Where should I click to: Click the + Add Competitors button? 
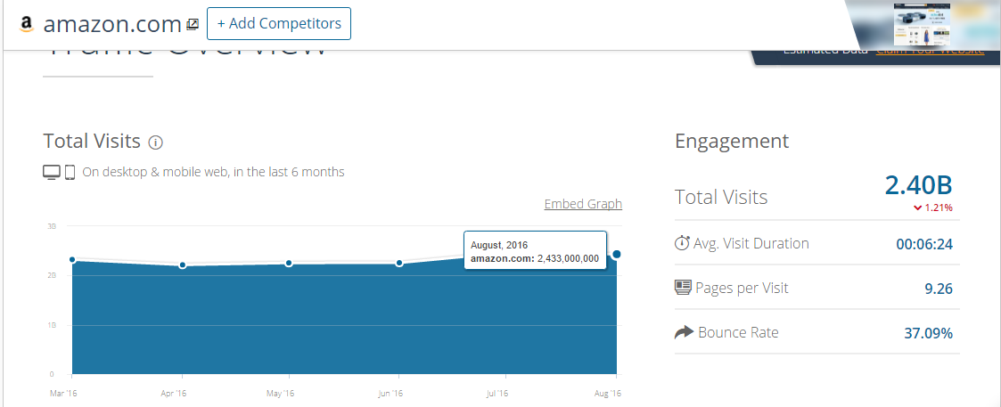(279, 24)
